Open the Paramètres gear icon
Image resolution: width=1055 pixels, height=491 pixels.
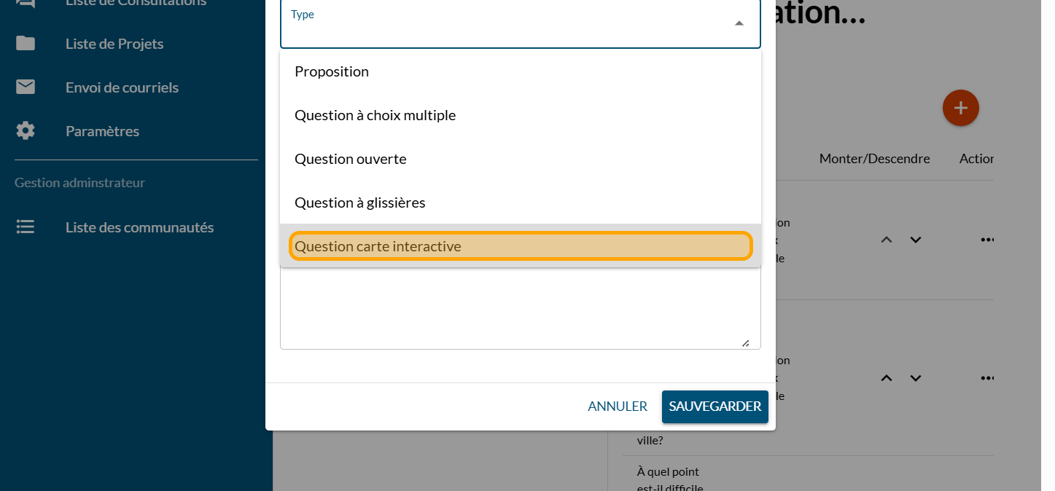[x=26, y=131]
